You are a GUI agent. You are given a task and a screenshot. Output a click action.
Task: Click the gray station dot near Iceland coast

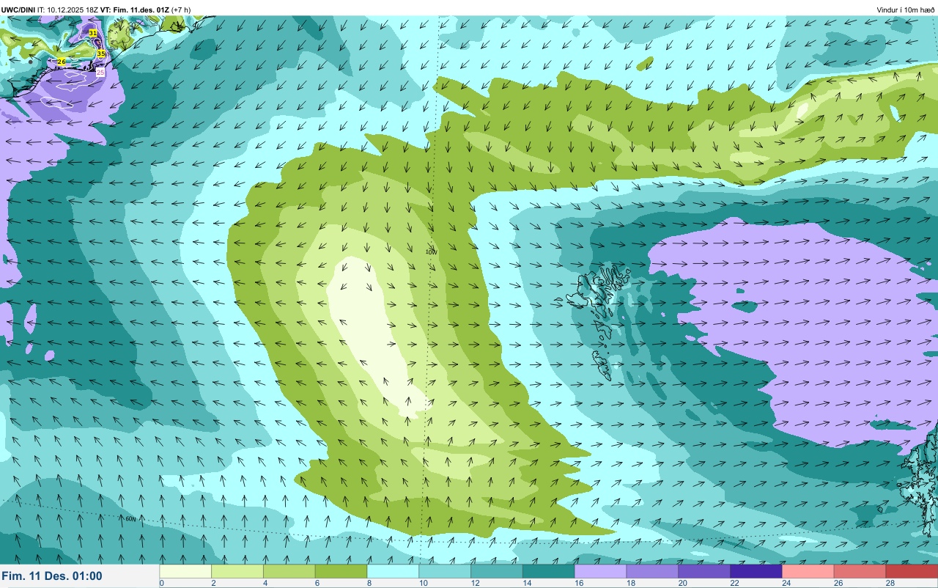click(30, 62)
